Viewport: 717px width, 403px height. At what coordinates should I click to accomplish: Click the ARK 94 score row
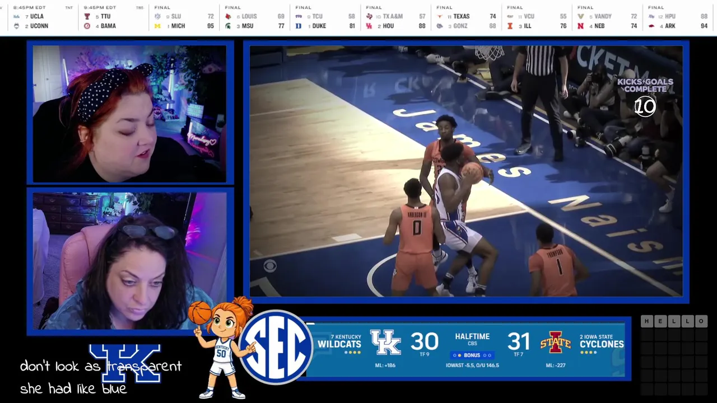[678, 26]
